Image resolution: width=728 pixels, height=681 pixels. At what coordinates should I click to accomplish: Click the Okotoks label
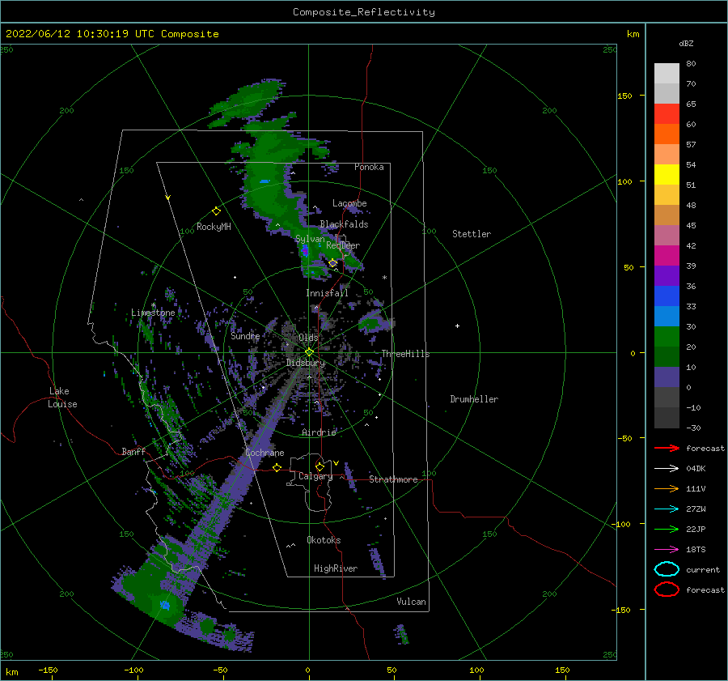click(x=324, y=540)
